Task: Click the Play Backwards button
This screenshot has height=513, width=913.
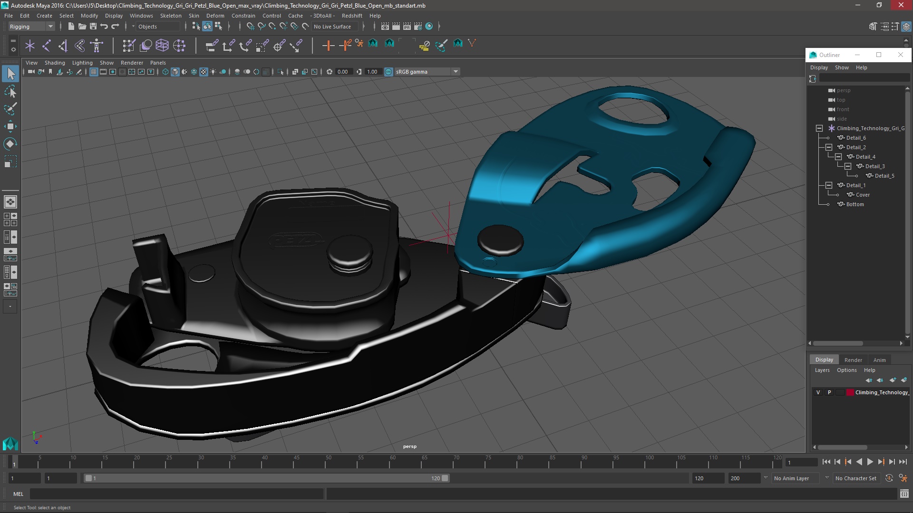Action: 859,462
